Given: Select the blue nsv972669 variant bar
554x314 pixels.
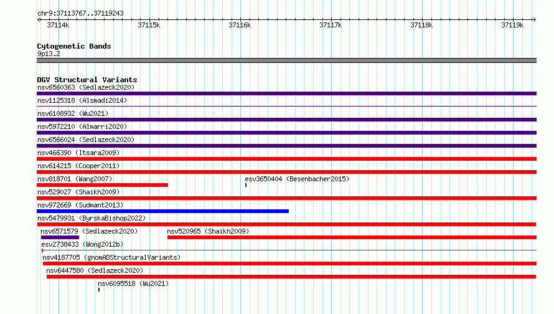Looking at the screenshot, I should (163, 211).
